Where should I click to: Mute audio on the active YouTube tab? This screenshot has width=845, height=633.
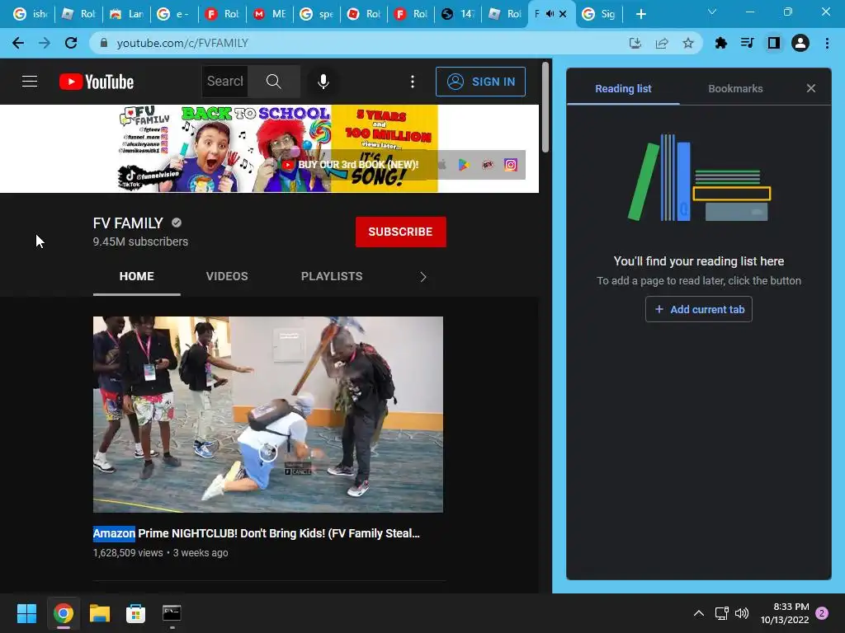point(550,14)
